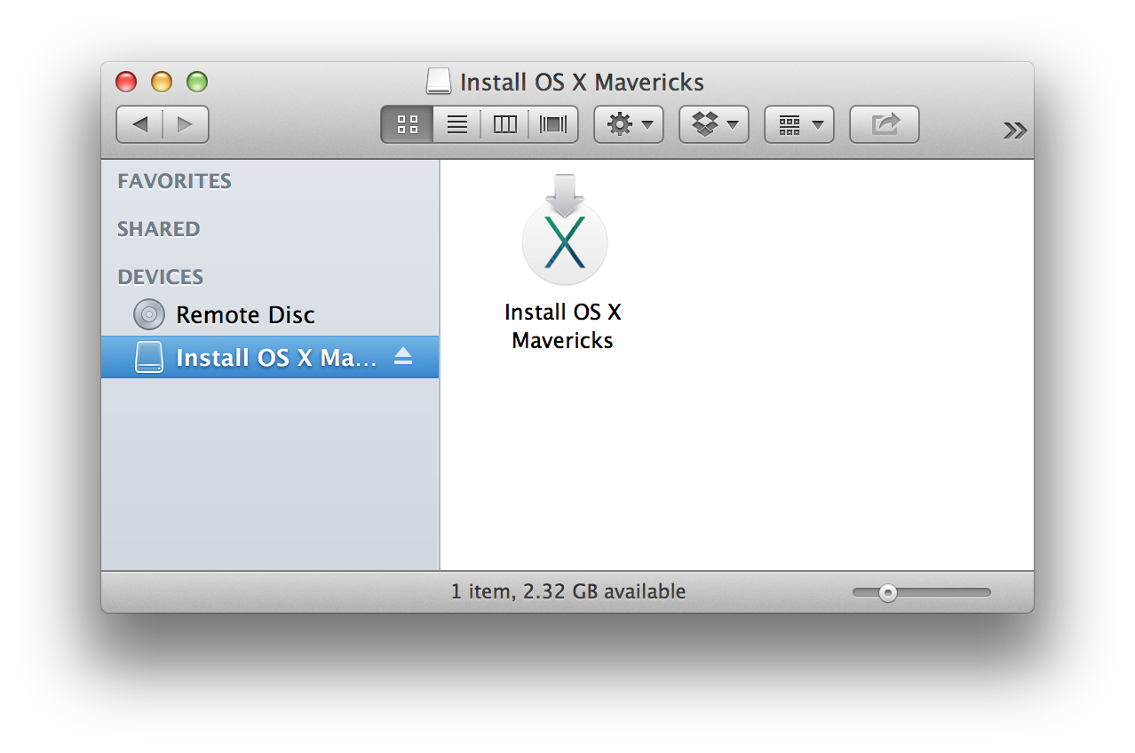1135x753 pixels.
Task: Open the Dropbox toolbar menu
Action: click(714, 124)
